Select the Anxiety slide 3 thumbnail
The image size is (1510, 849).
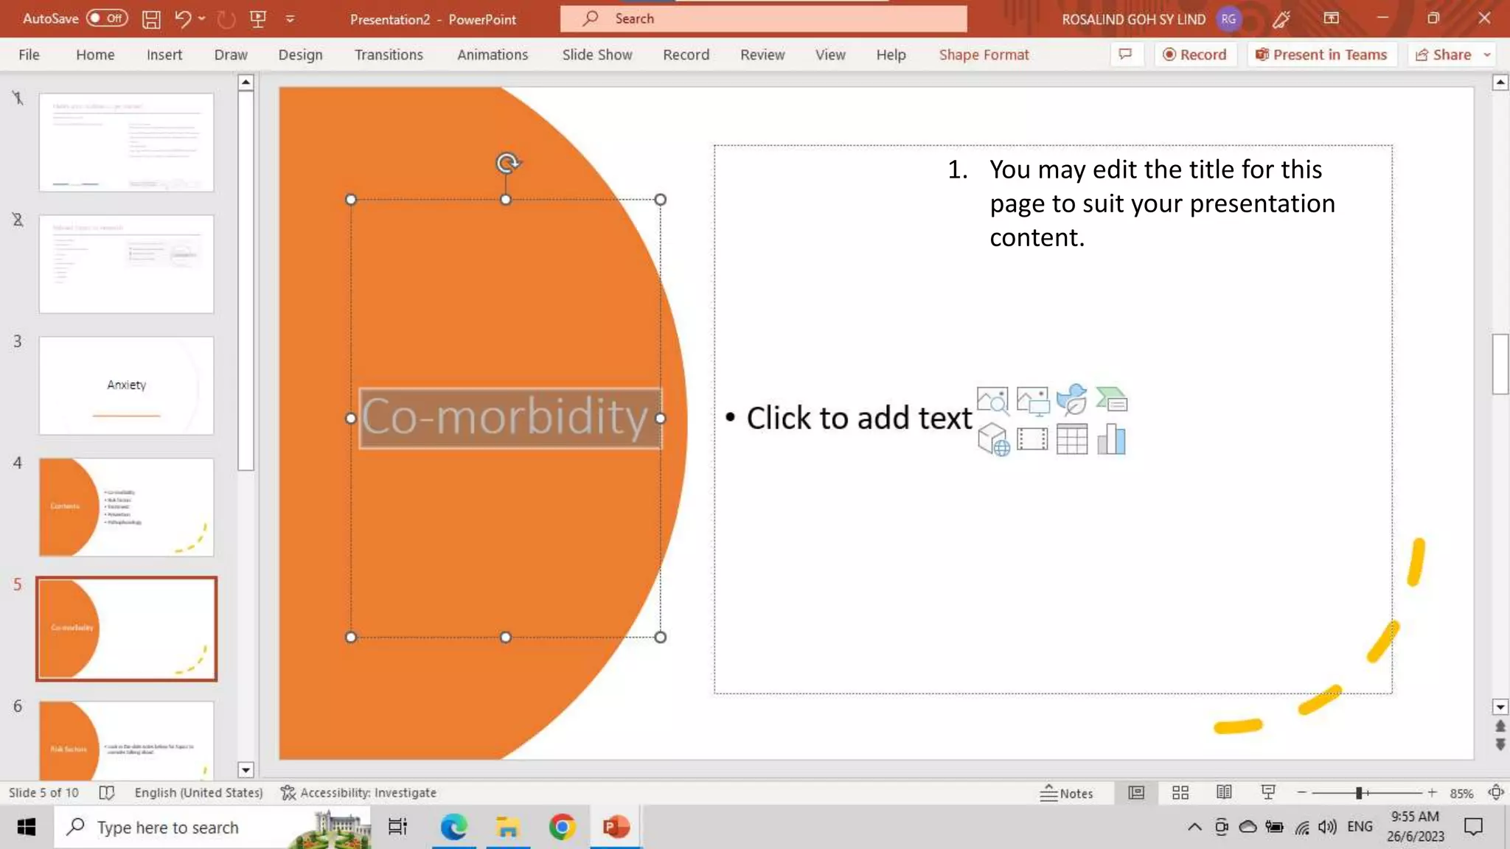126,385
